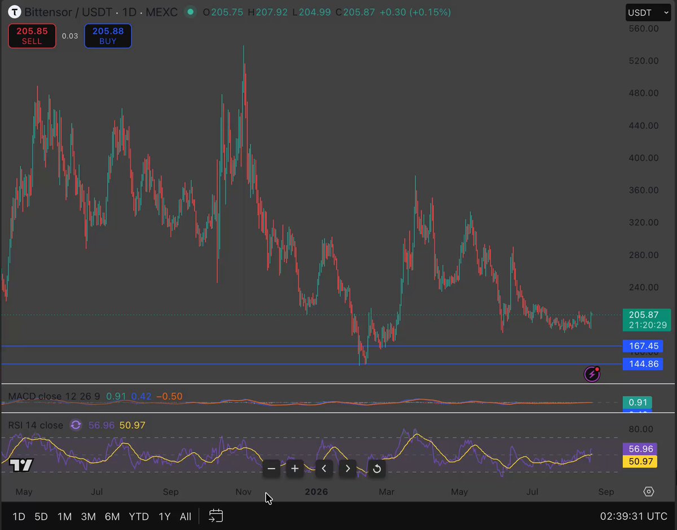Select the 1M time range

(x=64, y=516)
